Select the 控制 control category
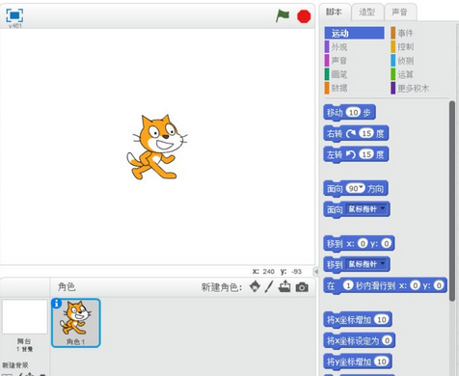459x376 pixels. 402,46
